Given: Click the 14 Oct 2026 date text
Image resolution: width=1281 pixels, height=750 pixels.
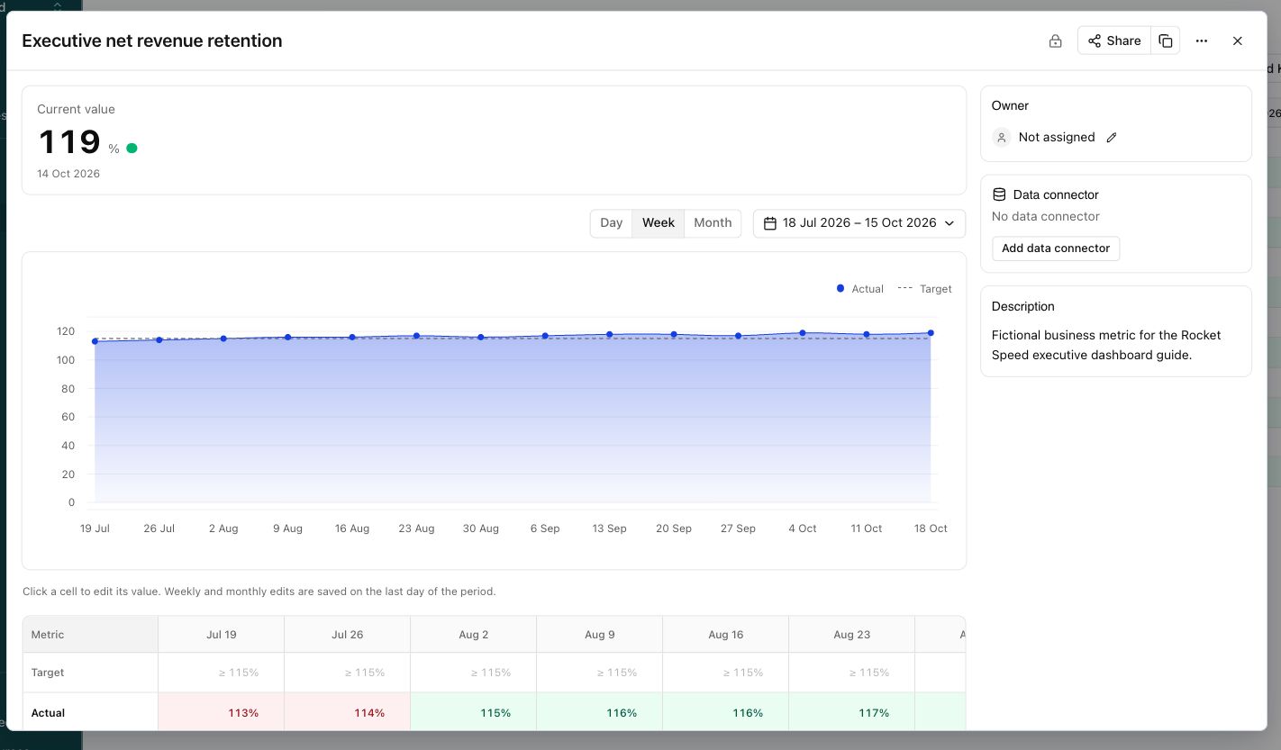Looking at the screenshot, I should click(x=68, y=174).
